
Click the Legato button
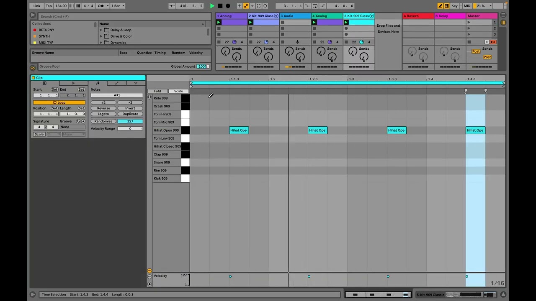click(103, 114)
